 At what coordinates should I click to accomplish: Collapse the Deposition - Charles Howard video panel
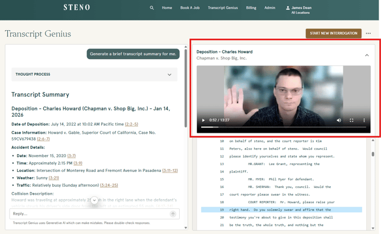367,55
